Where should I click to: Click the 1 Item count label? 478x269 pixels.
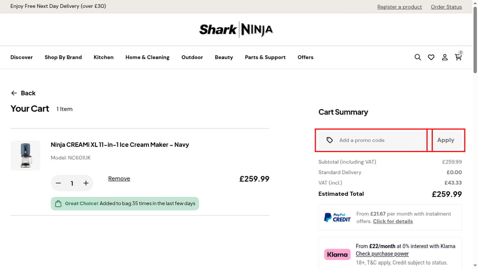tap(64, 109)
